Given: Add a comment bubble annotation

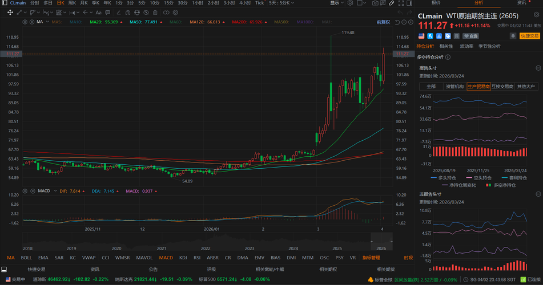Looking at the screenshot, I should [x=108, y=13].
